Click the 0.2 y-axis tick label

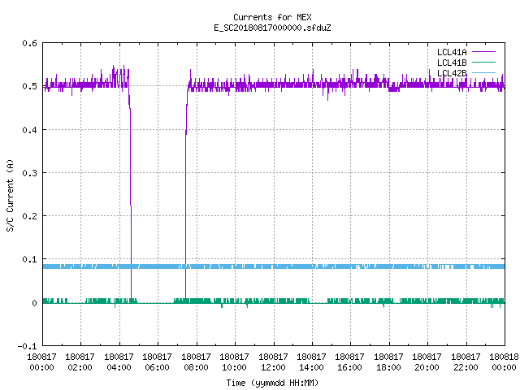point(29,216)
